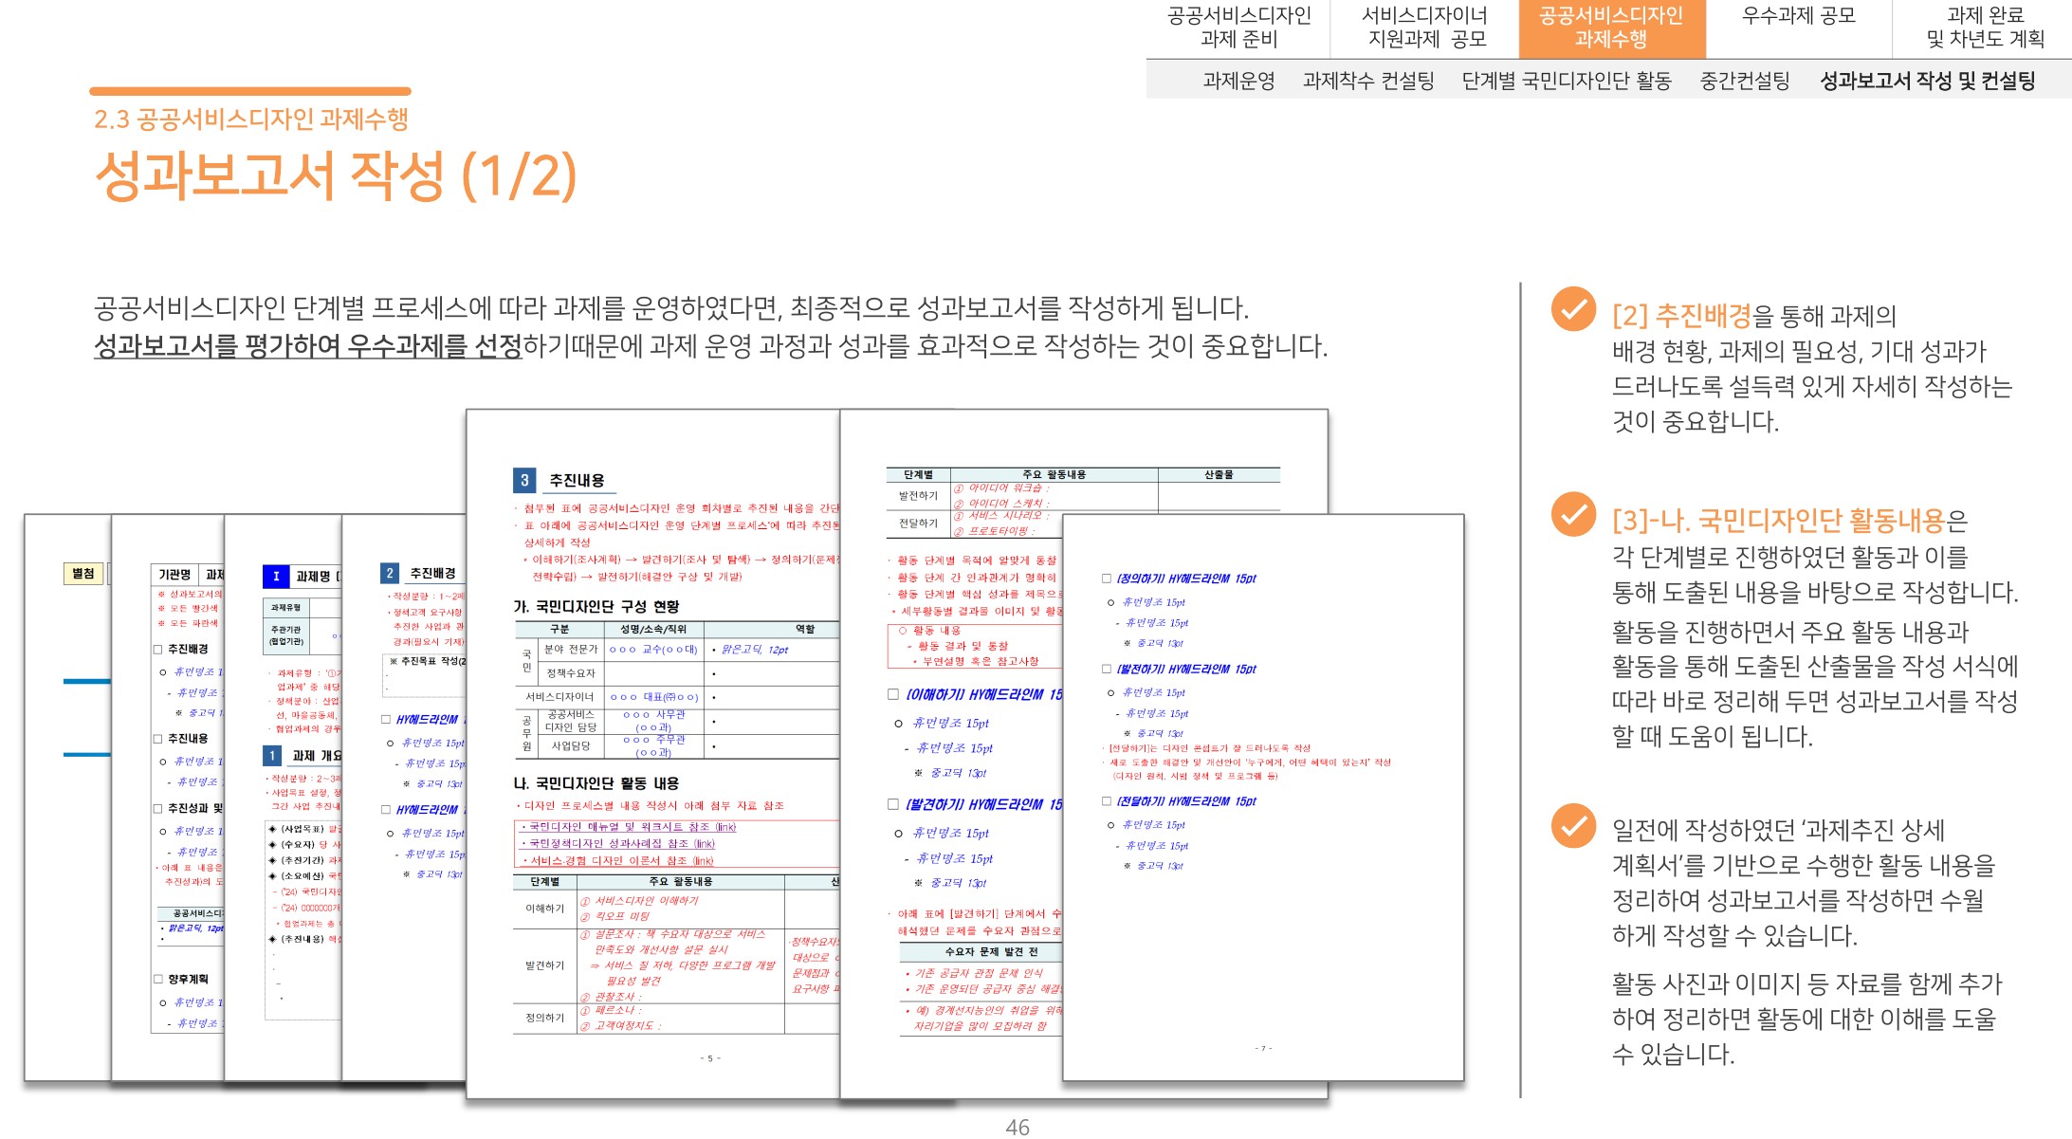Click the blue number 2 box beside 추진배경

389,573
